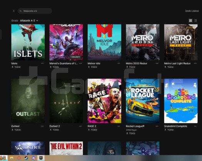Open more options for Snakebird Complete
Viewport: 202px width, 161px height.
[x=195, y=126]
